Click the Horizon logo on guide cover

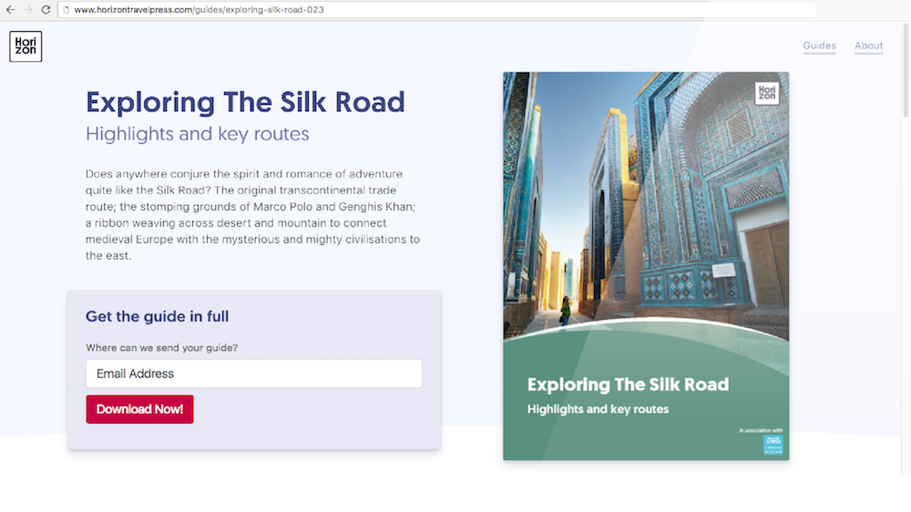(767, 92)
